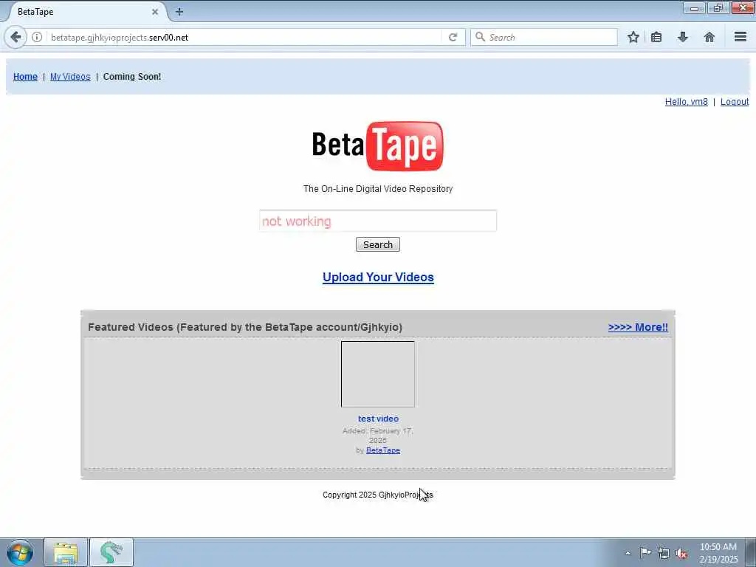Bookmark this page with the star icon
The image size is (756, 567).
(633, 37)
